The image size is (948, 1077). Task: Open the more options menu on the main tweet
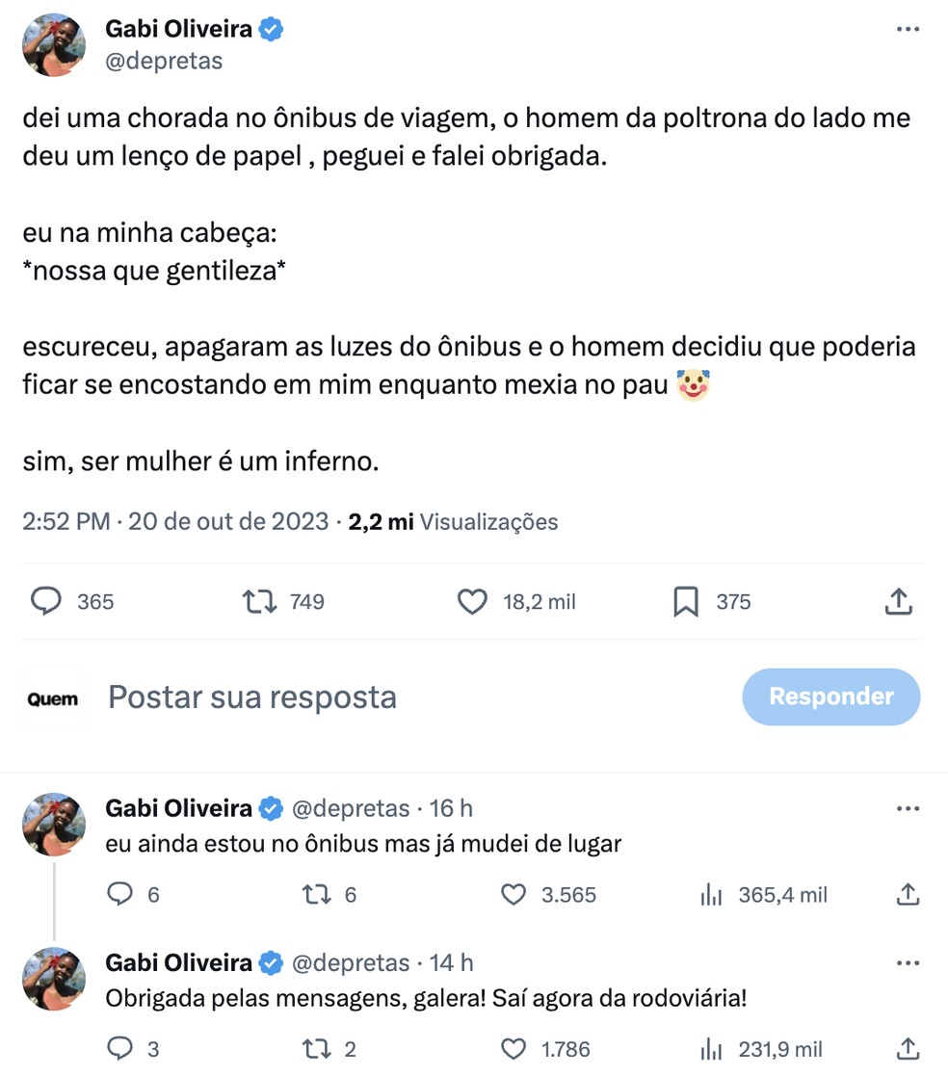(x=907, y=28)
